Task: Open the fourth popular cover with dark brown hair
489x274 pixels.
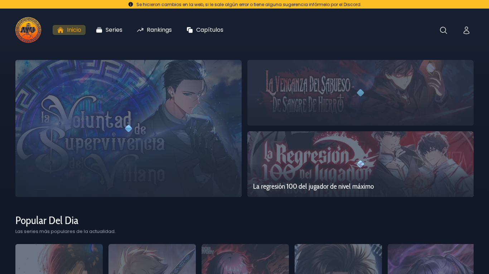Action: [338, 259]
